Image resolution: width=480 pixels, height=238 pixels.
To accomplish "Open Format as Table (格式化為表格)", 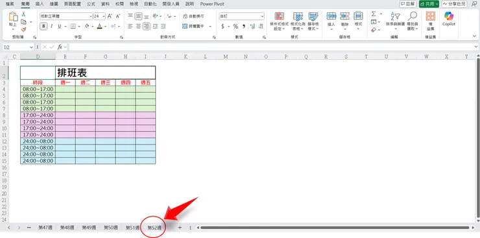I will 298,21.
